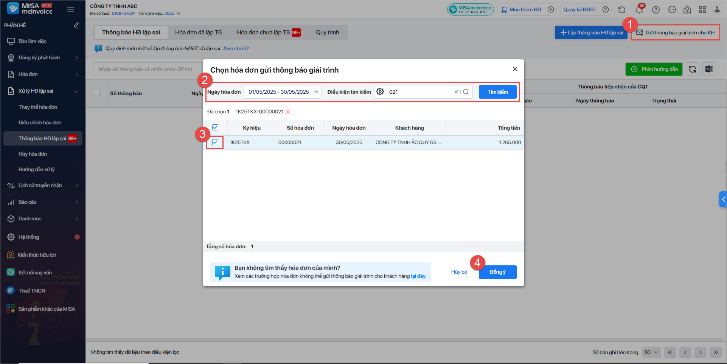The image size is (727, 364).
Task: Open the apps grid icon
Action: pyautogui.click(x=702, y=10)
